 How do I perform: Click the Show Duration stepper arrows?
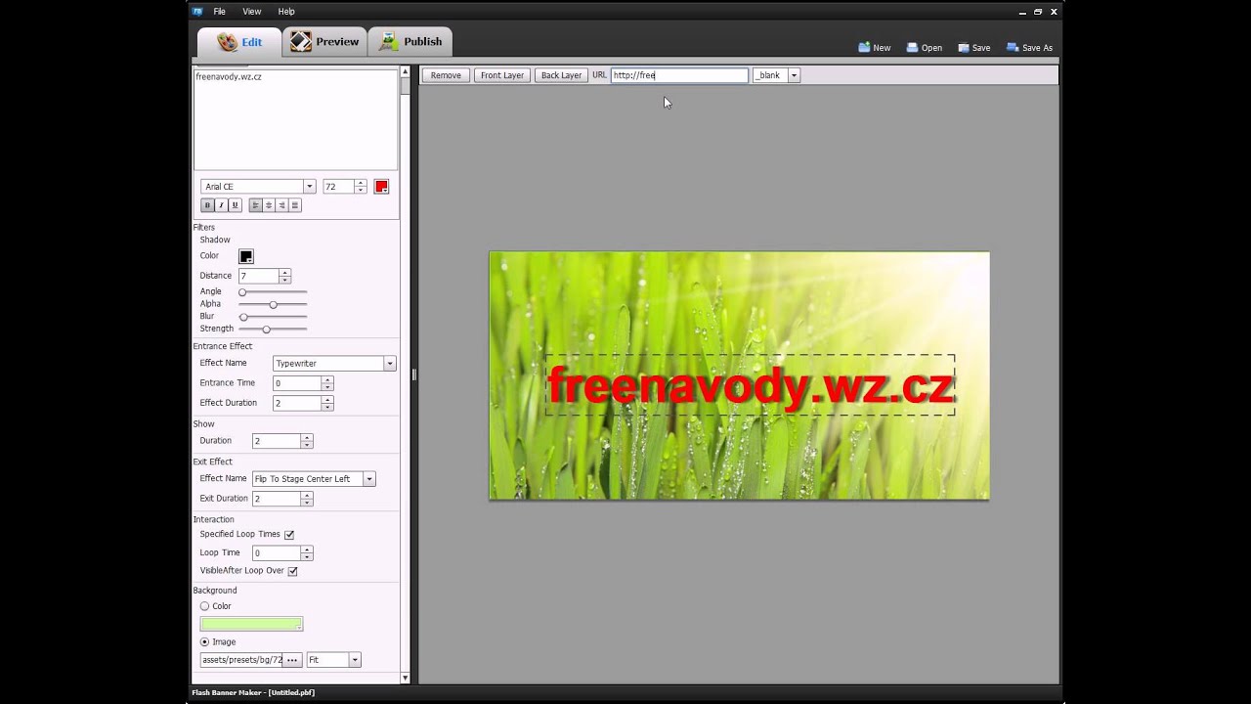pyautogui.click(x=307, y=442)
